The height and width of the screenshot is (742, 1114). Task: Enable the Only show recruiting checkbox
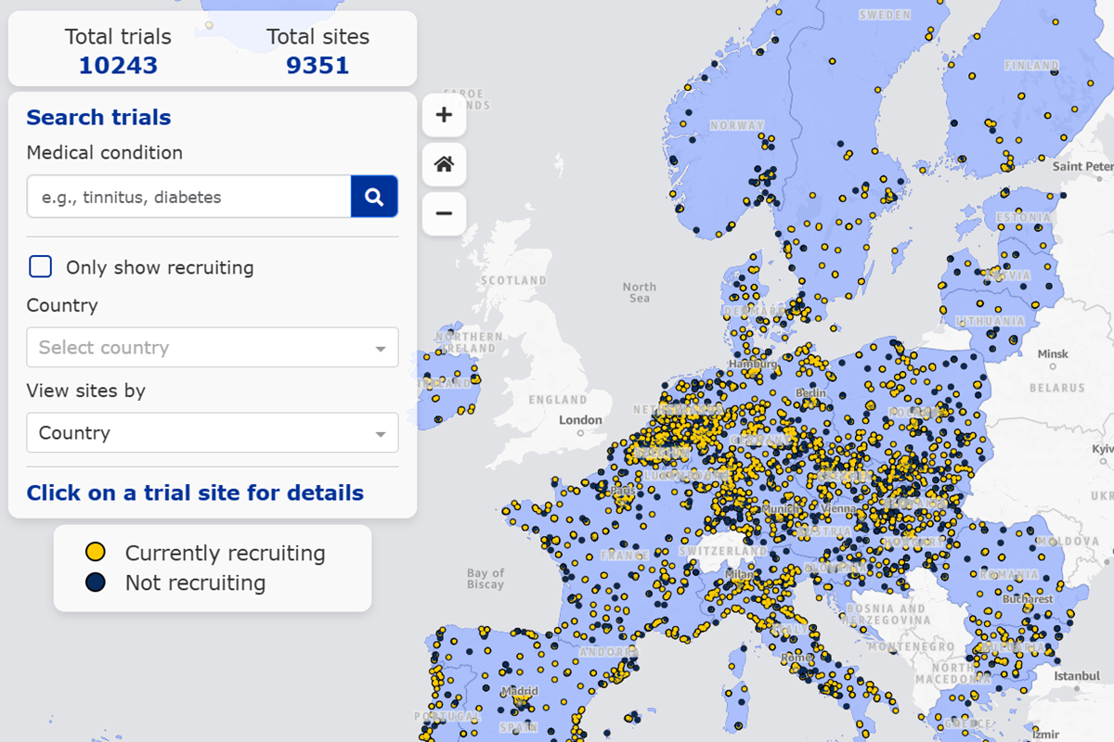click(40, 267)
